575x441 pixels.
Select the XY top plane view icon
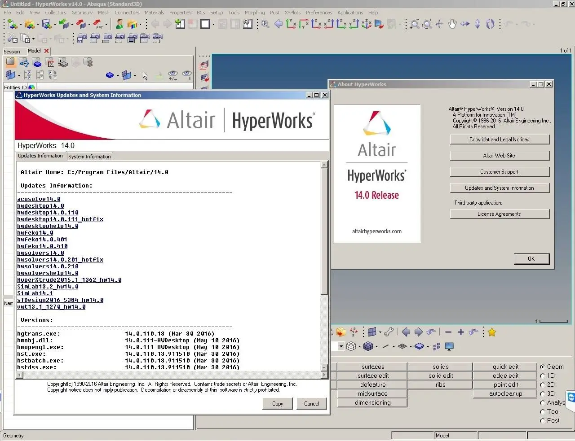(291, 24)
